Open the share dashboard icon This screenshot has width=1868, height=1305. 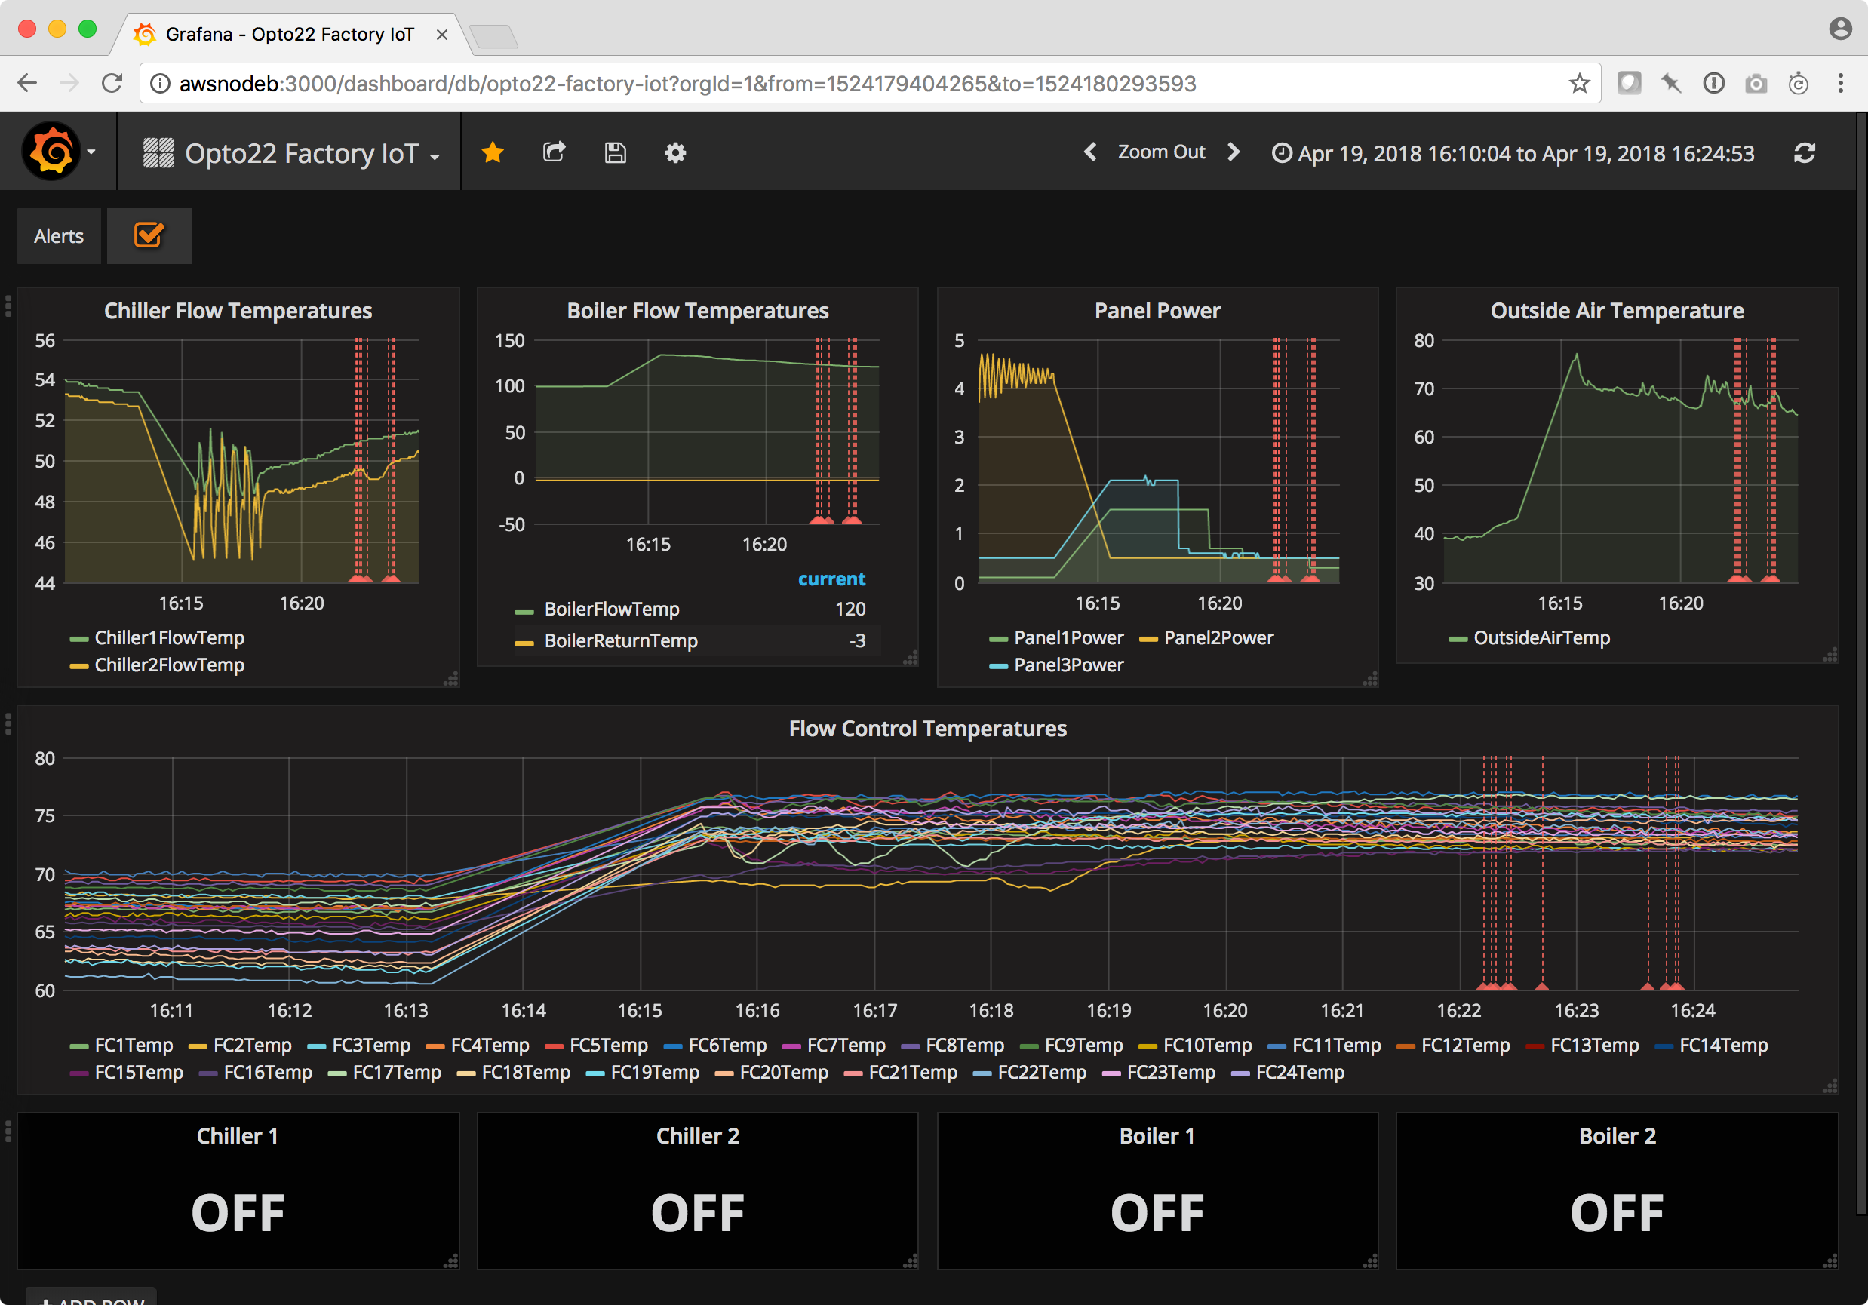[x=554, y=152]
